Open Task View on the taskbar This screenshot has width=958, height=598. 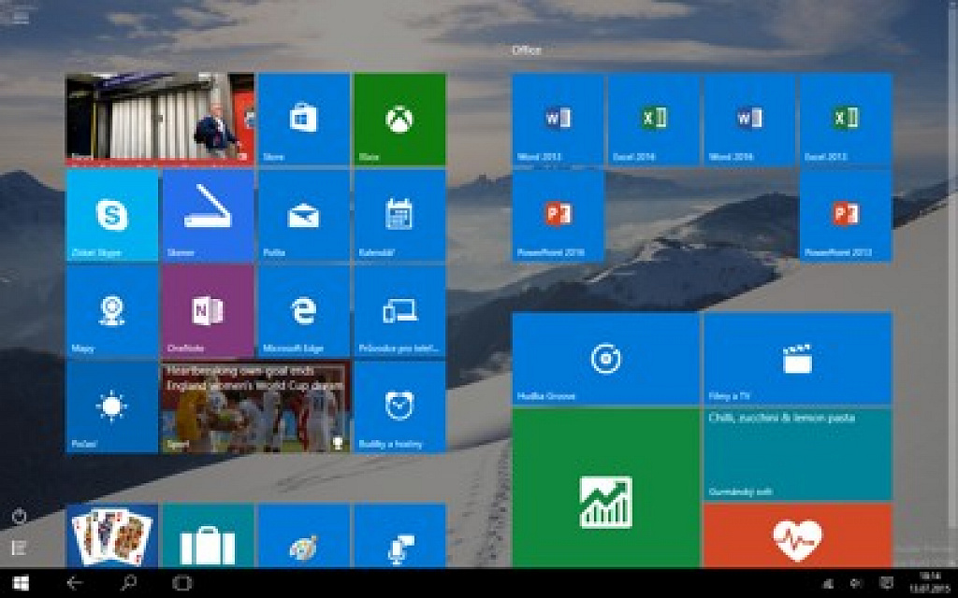182,583
